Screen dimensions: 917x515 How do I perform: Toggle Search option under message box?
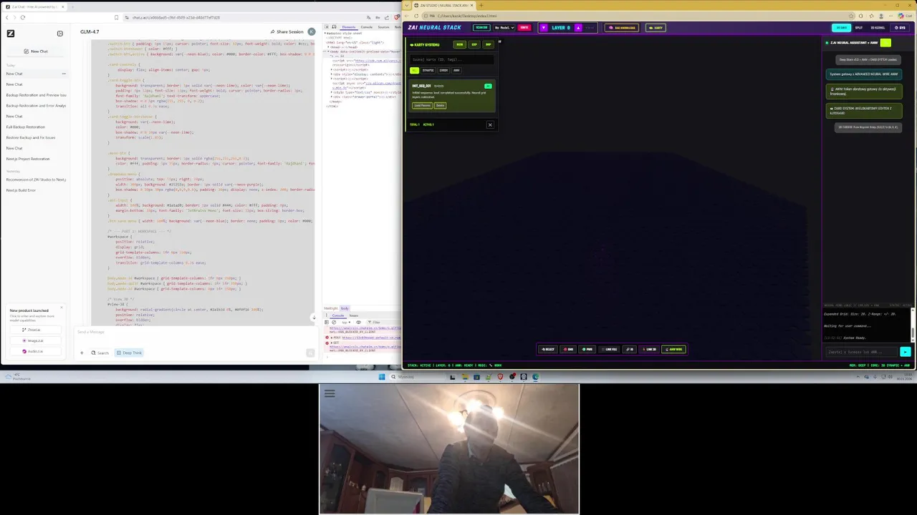[x=100, y=353]
